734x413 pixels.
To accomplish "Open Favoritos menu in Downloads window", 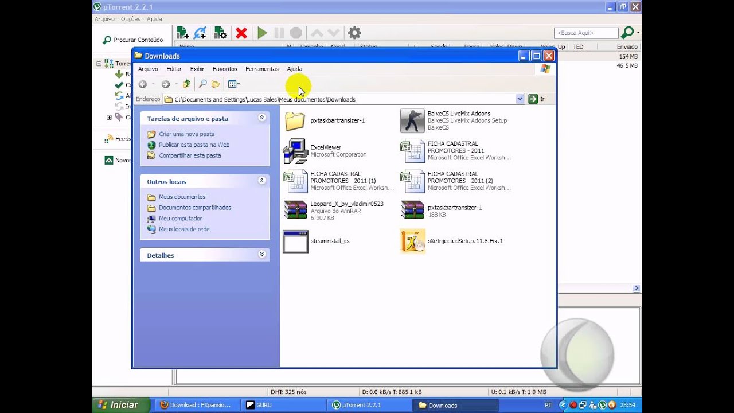I will pyautogui.click(x=225, y=69).
